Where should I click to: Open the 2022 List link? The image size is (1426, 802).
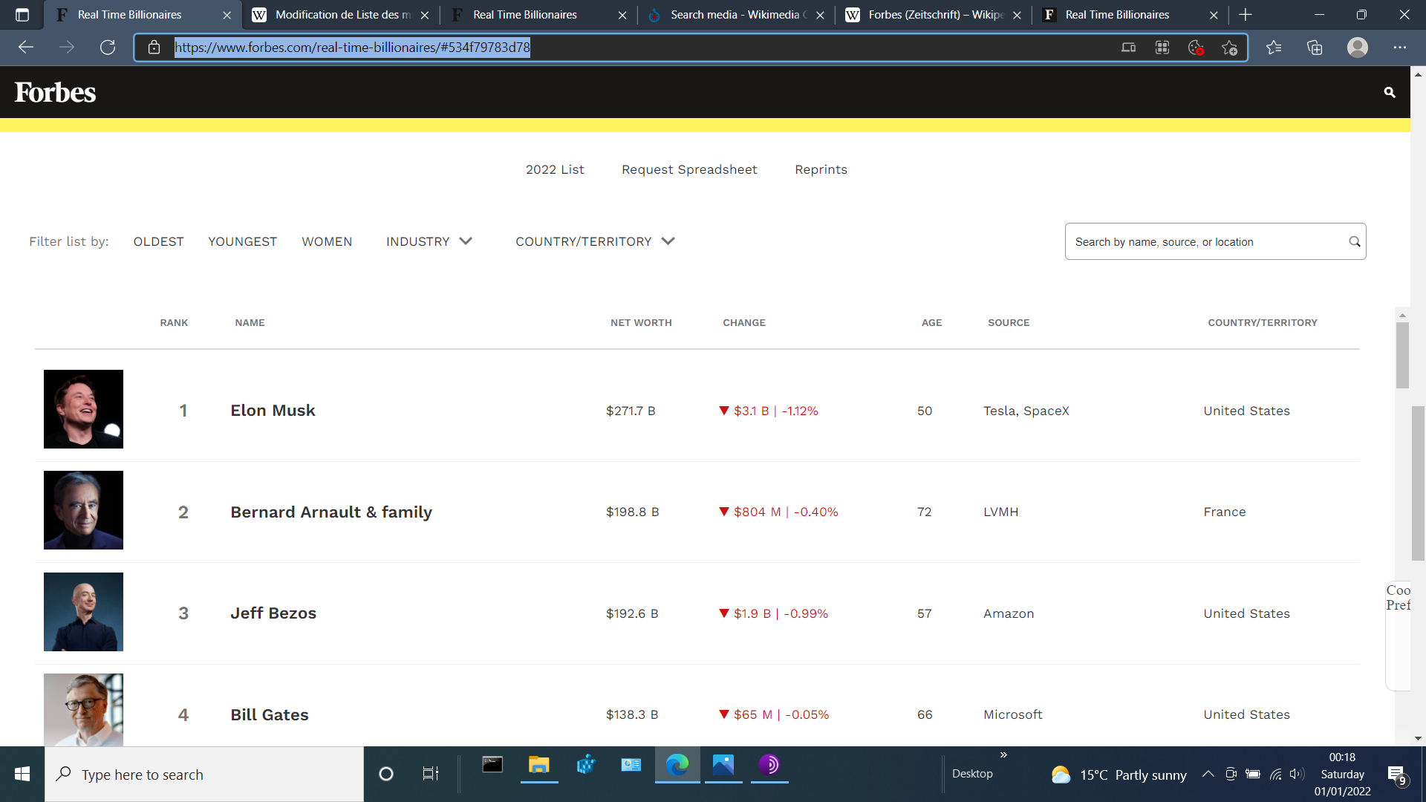555,169
